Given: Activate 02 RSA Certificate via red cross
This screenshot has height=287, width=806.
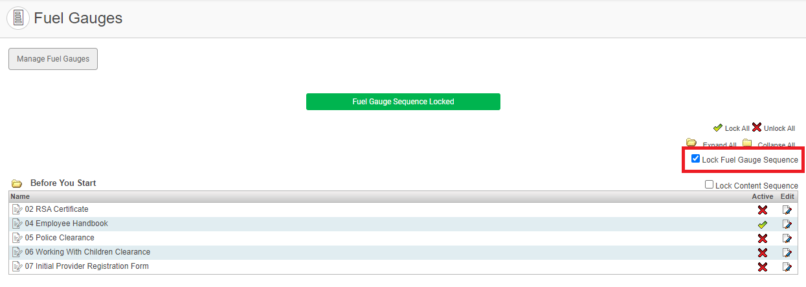Looking at the screenshot, I should [763, 210].
